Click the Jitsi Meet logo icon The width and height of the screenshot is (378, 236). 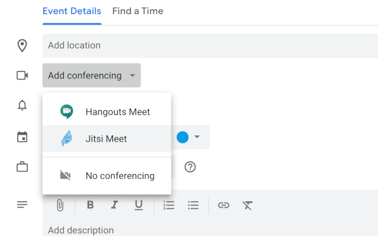67,139
